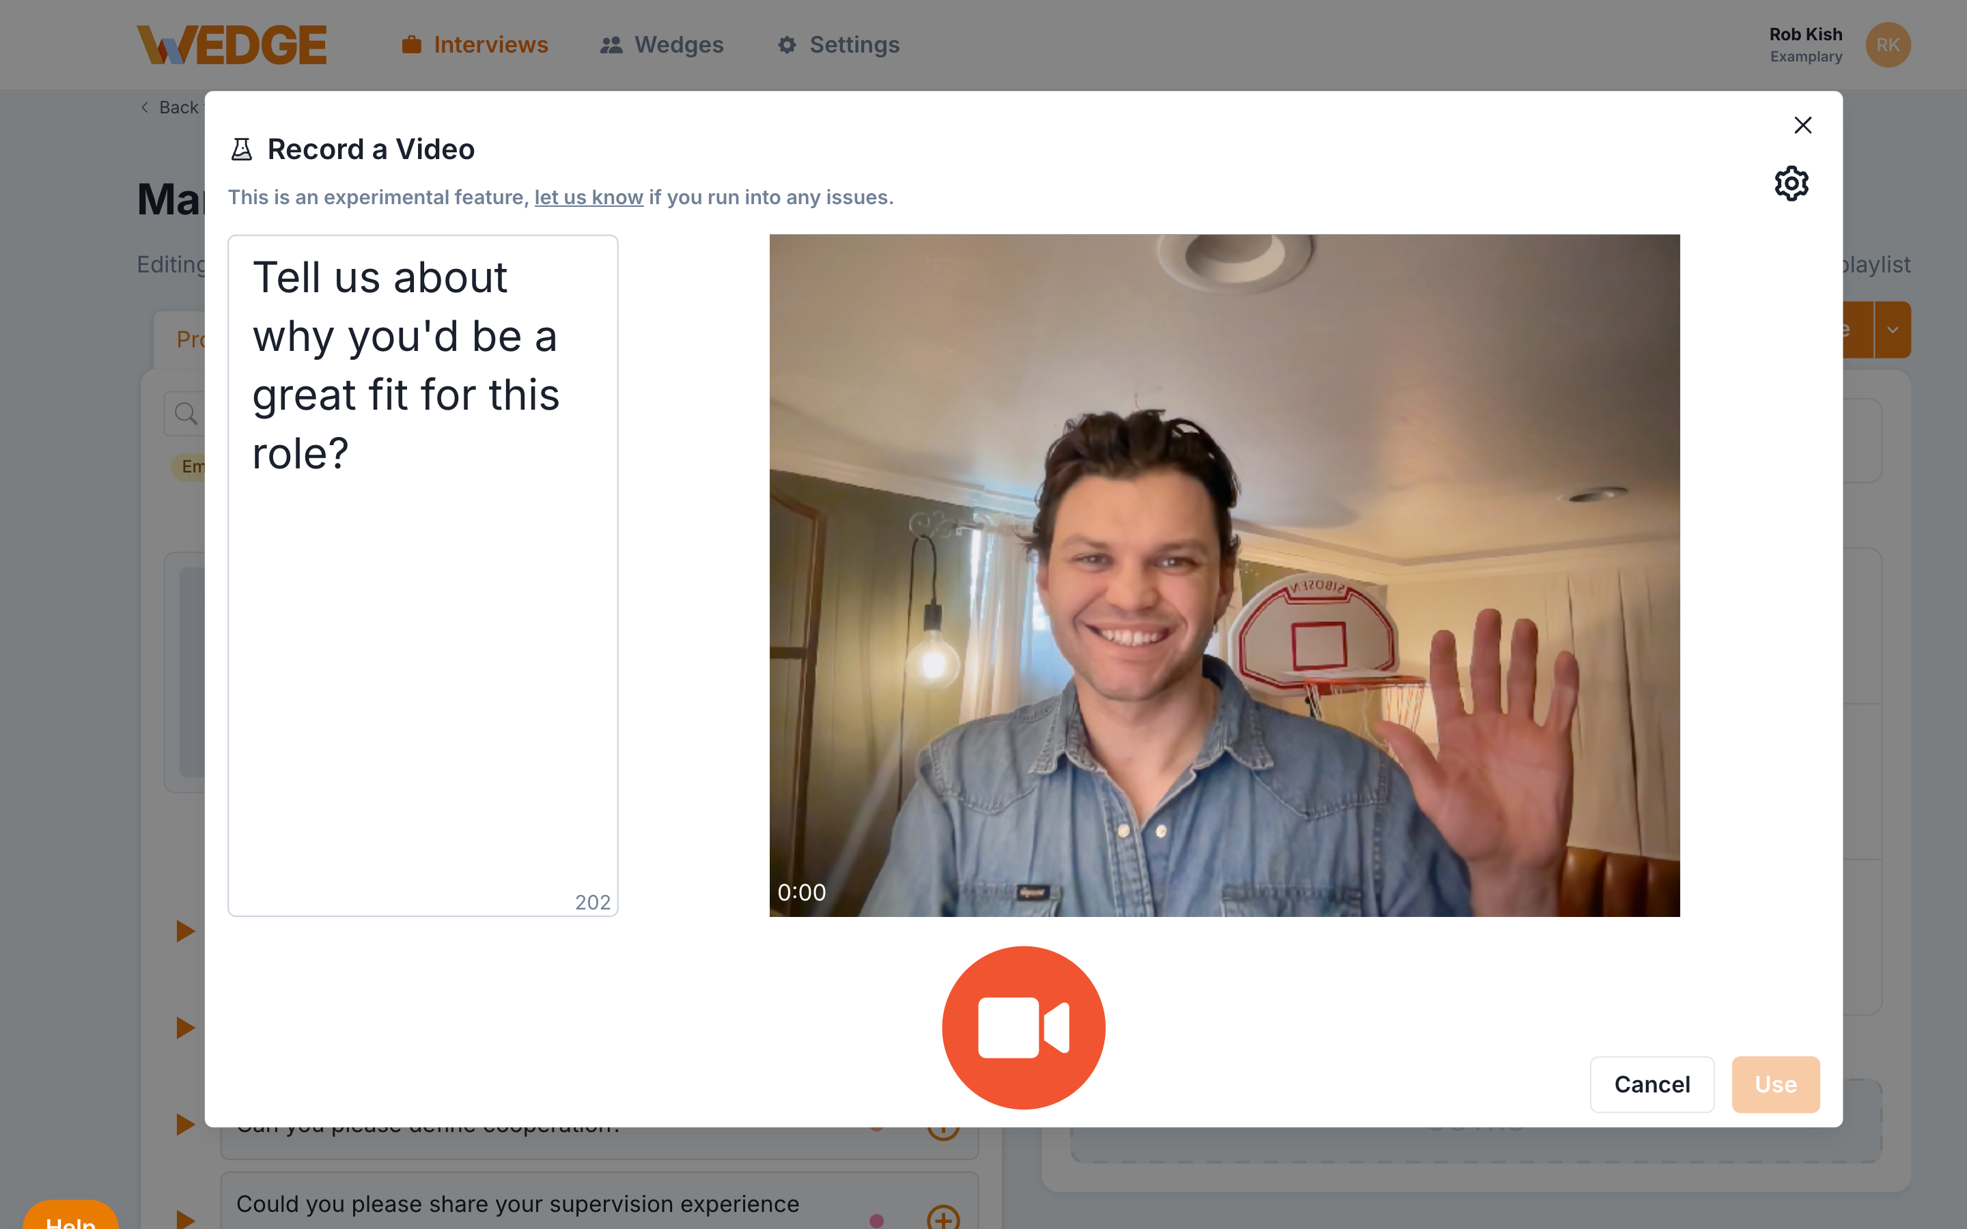Open the Interviews section
The height and width of the screenshot is (1229, 1967).
pos(475,44)
